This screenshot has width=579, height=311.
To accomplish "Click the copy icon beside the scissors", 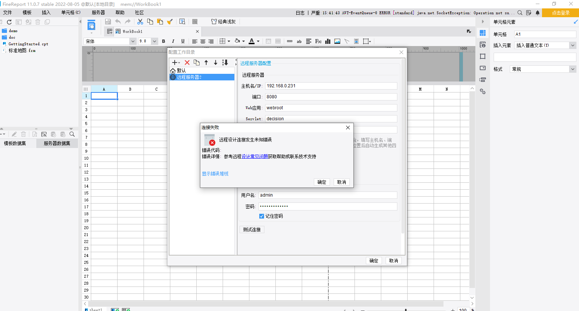I will click(x=150, y=22).
